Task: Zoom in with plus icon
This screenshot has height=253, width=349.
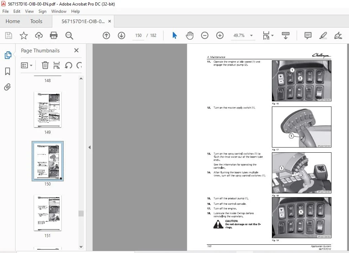Action: 220,36
